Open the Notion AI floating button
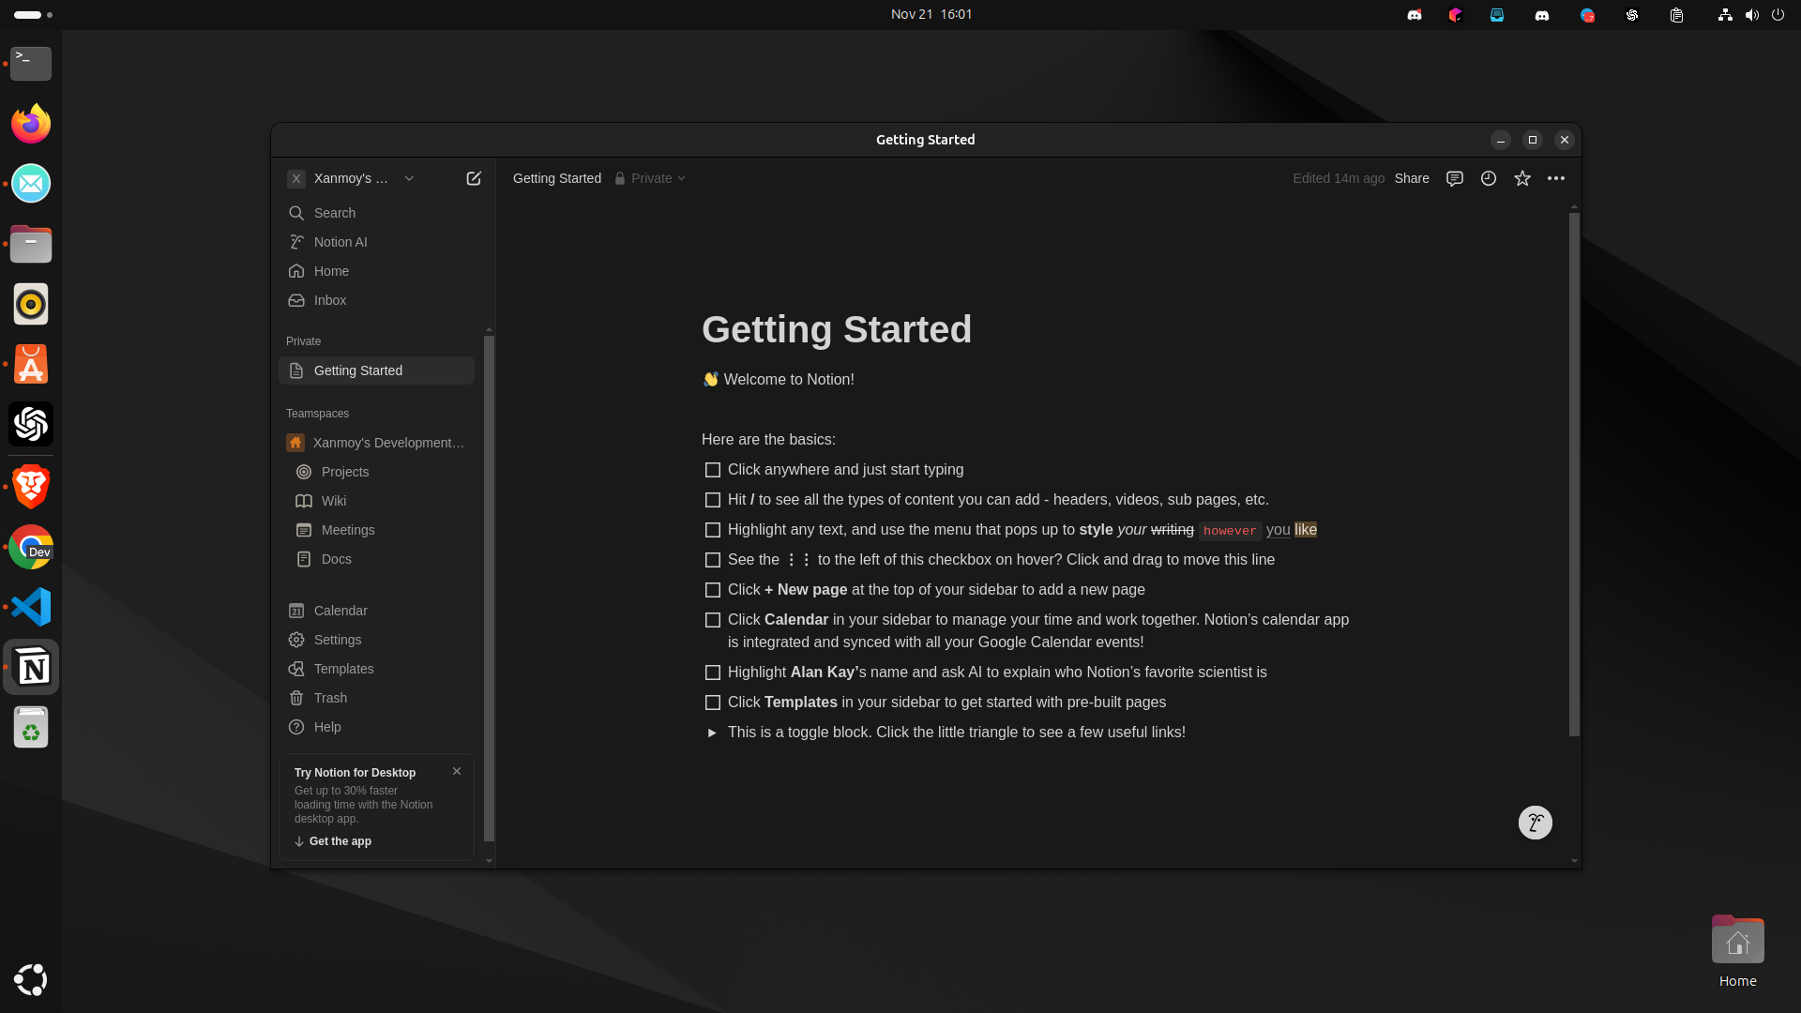The image size is (1801, 1013). [1536, 823]
